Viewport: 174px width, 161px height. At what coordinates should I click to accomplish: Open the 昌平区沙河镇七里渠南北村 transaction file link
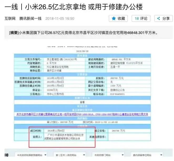[82, 114]
